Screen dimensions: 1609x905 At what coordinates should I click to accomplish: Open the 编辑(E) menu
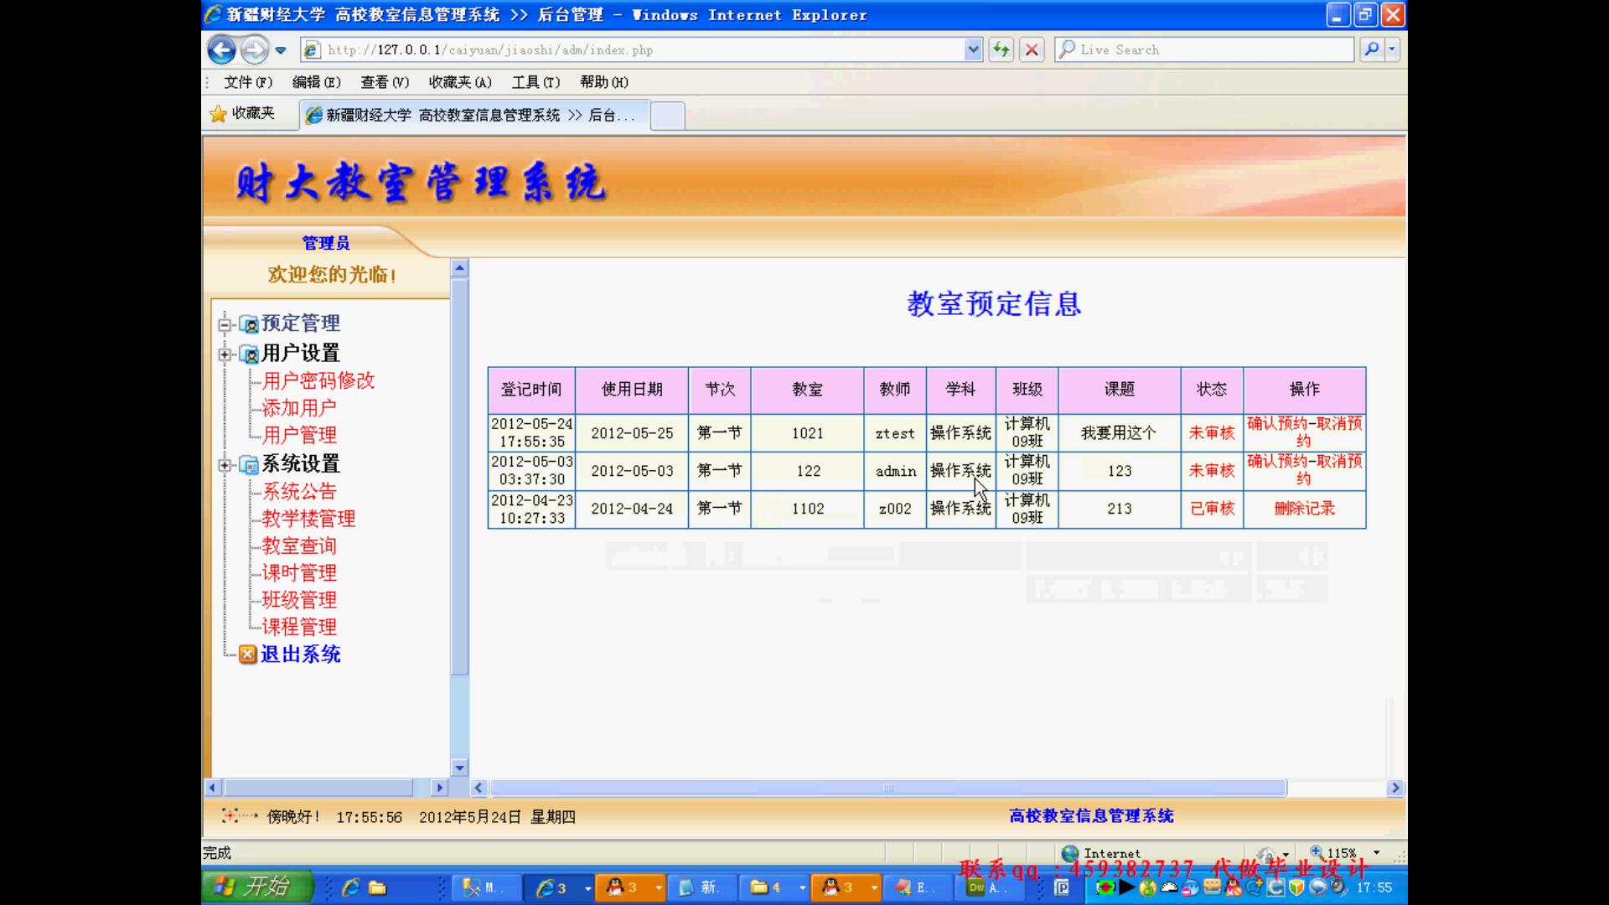pyautogui.click(x=316, y=82)
